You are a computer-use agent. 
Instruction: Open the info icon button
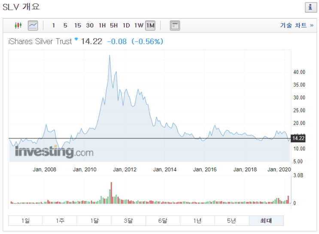[x=311, y=7]
